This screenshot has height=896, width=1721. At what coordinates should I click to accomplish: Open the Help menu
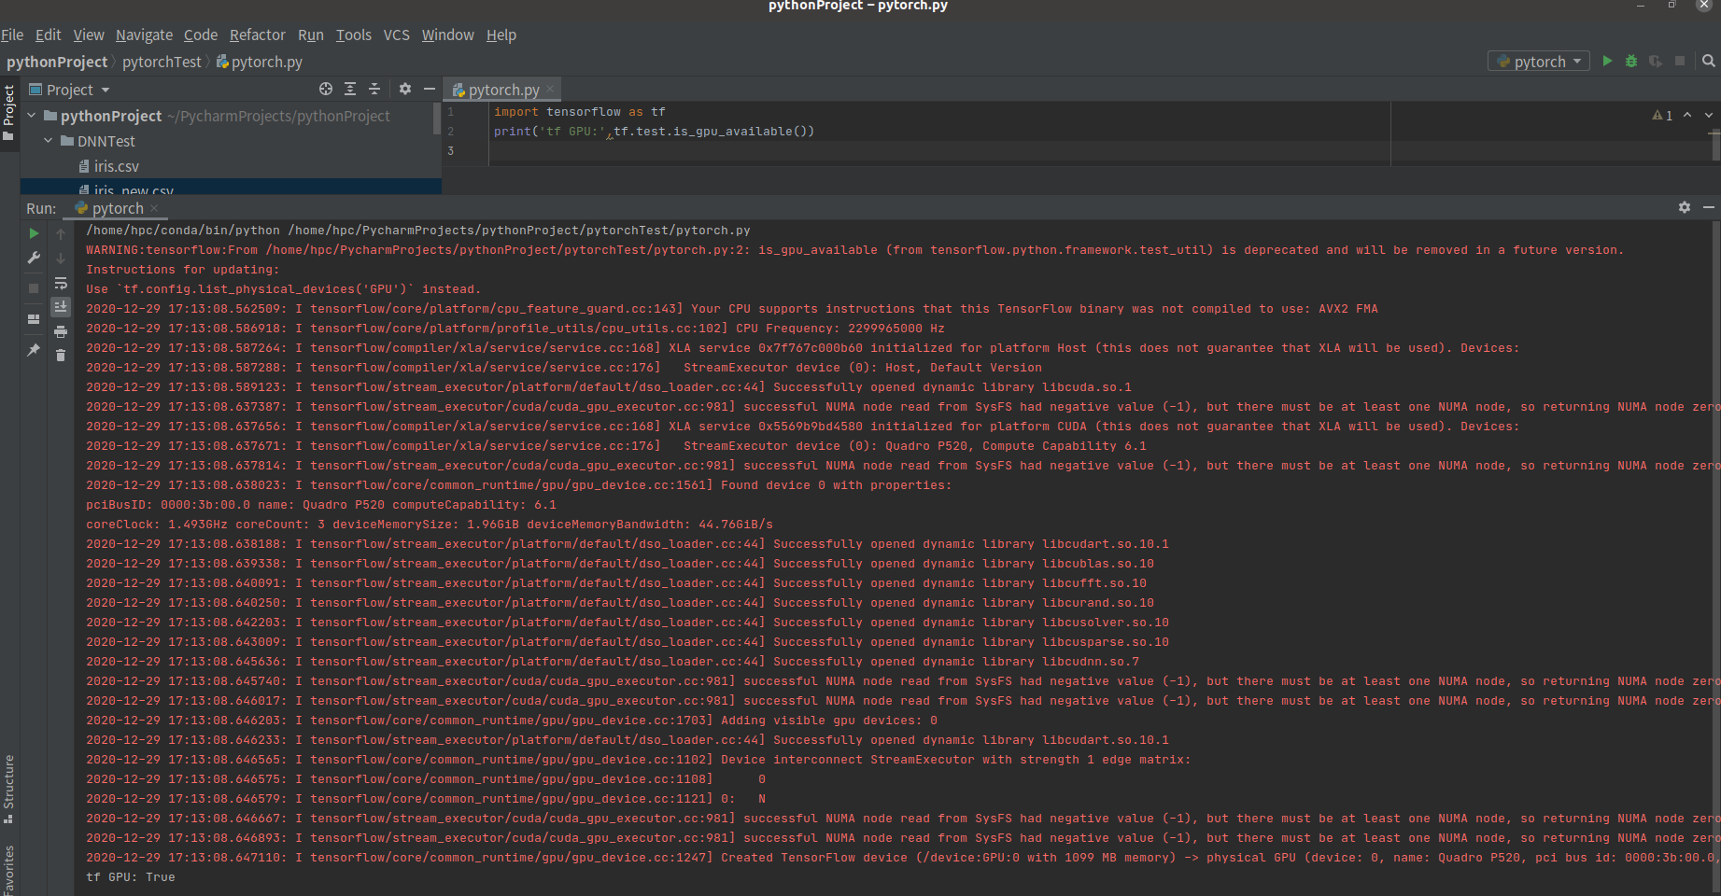(x=501, y=35)
